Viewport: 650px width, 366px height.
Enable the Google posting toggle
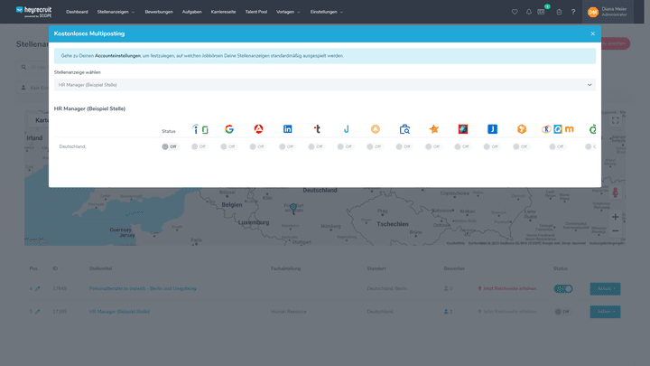pyautogui.click(x=229, y=145)
